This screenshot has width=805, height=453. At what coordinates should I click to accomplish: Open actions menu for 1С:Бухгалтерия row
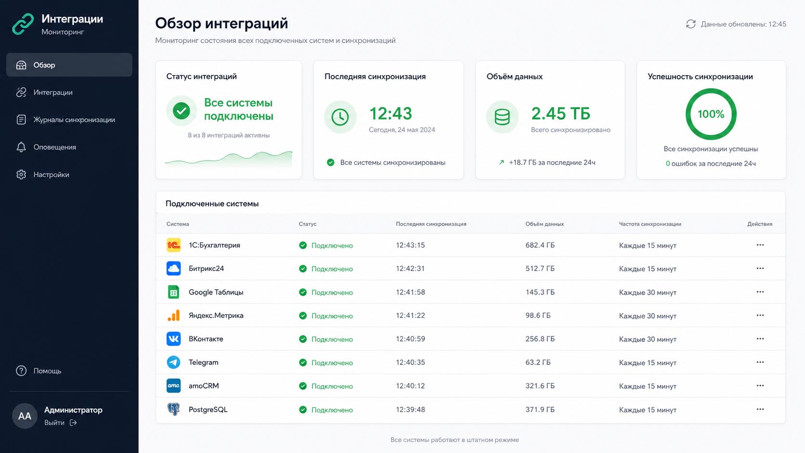[x=760, y=245]
